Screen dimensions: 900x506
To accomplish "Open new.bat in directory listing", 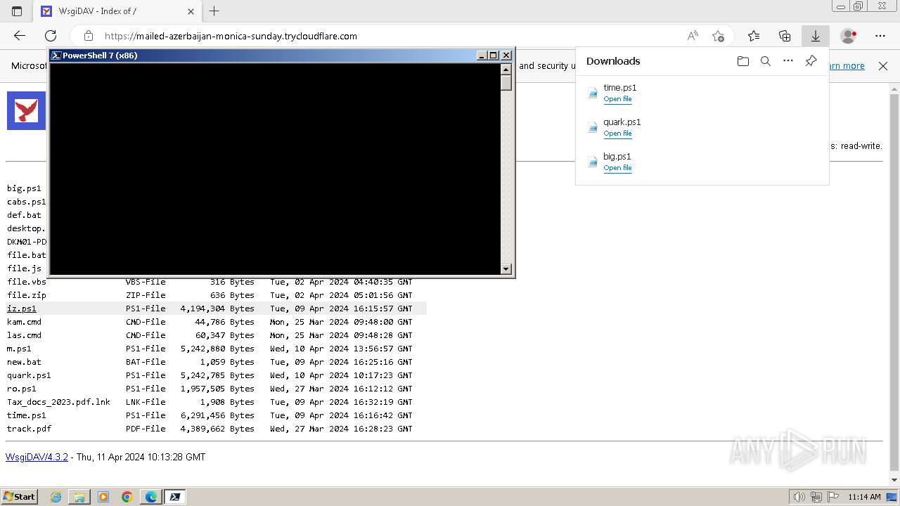I will point(24,362).
